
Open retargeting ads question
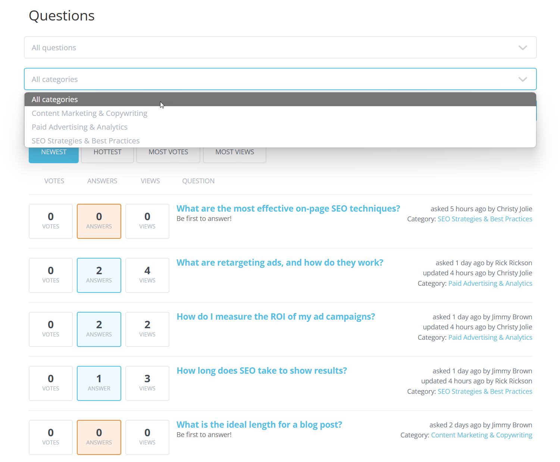[x=280, y=263]
